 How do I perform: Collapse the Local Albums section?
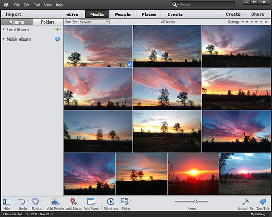pyautogui.click(x=3, y=30)
